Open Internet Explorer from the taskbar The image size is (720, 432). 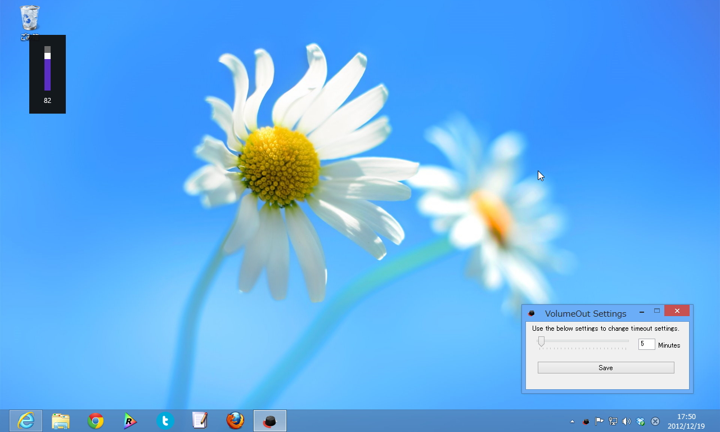tap(25, 420)
